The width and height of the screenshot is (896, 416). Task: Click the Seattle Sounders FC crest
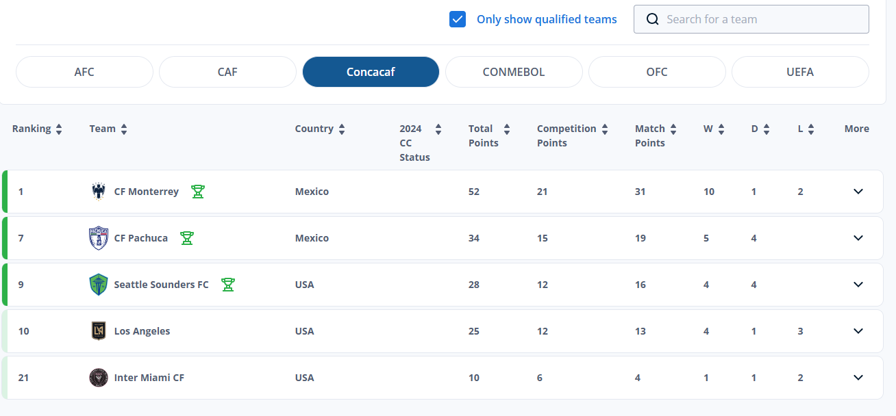99,285
